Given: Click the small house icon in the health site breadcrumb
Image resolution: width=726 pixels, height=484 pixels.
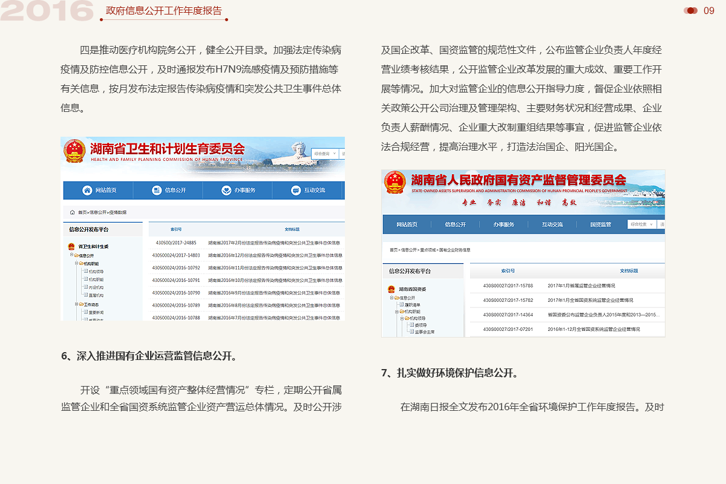Looking at the screenshot, I should [73, 212].
